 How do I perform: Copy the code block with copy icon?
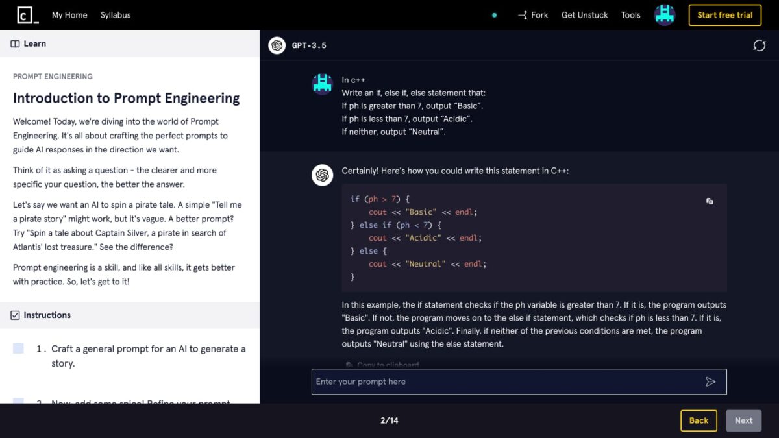coord(710,201)
